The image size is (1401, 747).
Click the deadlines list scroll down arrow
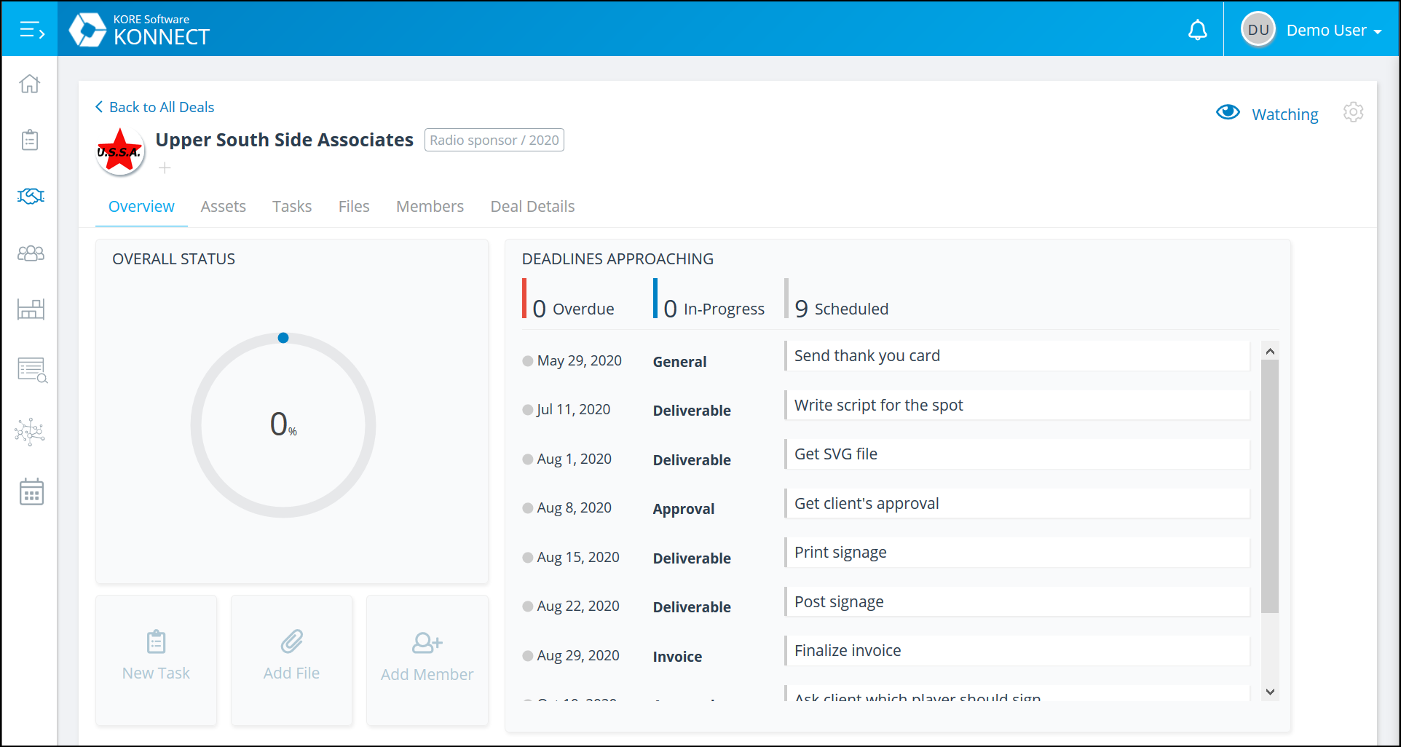coord(1270,692)
